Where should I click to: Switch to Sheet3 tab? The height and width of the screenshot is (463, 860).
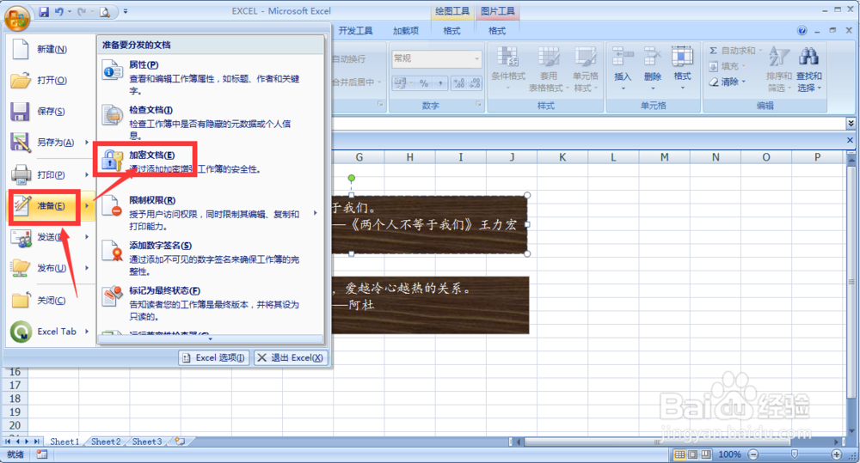[x=147, y=442]
